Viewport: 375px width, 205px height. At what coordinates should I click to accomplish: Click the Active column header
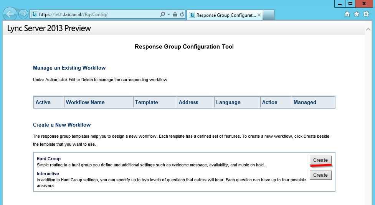point(49,102)
